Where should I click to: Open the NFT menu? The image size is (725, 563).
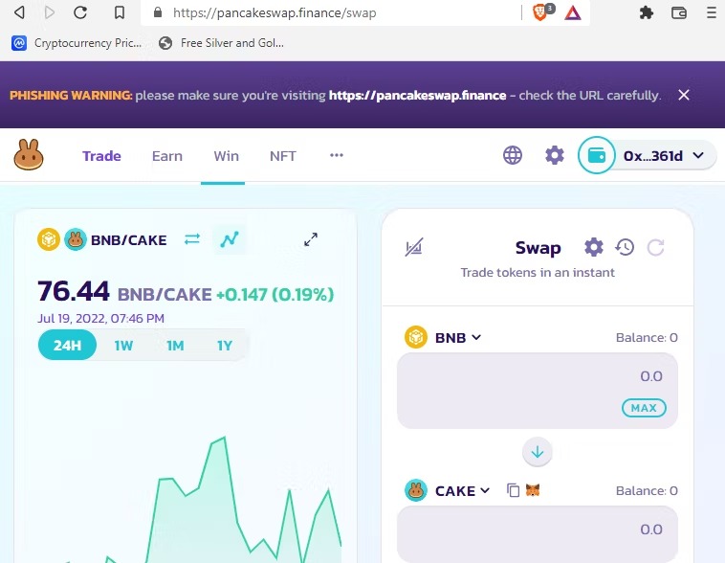tap(282, 156)
